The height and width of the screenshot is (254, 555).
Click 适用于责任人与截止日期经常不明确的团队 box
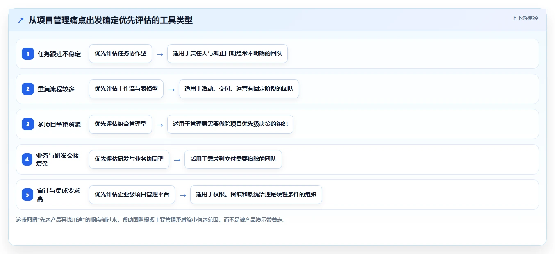[x=227, y=54]
